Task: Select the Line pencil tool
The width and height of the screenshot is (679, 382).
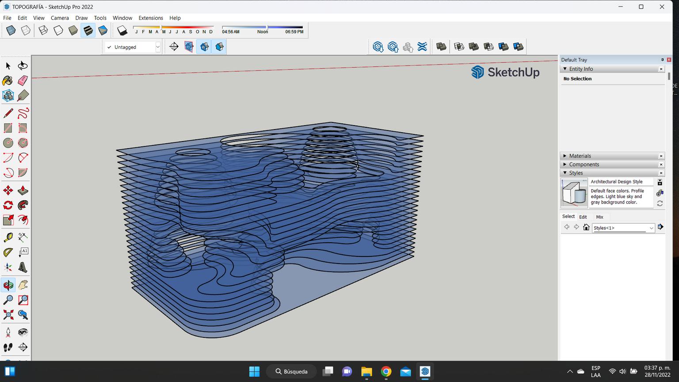Action: click(x=8, y=113)
